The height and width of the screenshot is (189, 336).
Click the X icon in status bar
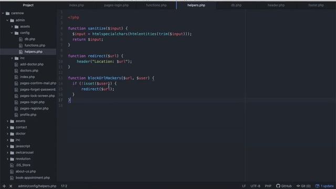coord(10,186)
